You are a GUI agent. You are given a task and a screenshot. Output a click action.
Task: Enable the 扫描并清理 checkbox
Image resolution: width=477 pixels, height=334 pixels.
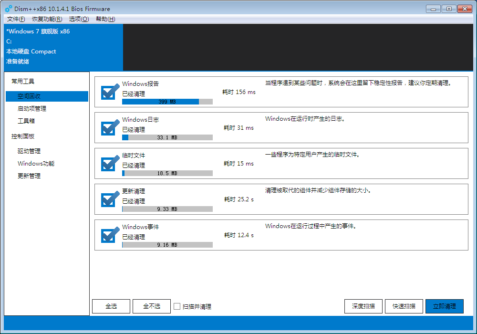(x=177, y=306)
